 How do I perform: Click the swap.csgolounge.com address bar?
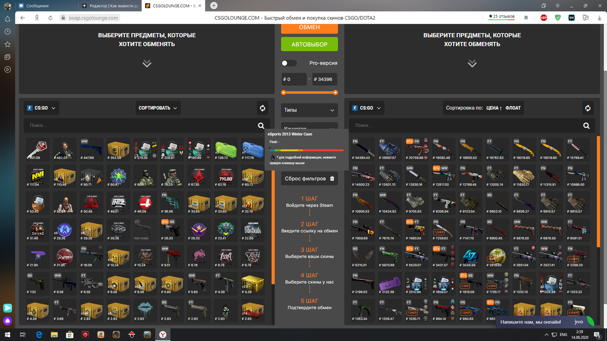[93, 18]
